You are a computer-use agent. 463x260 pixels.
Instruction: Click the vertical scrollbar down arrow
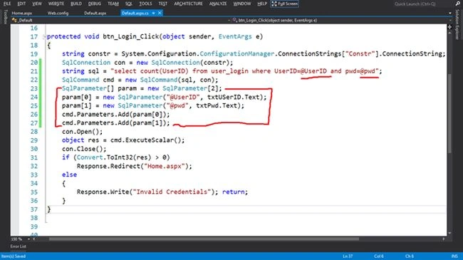pos(449,233)
